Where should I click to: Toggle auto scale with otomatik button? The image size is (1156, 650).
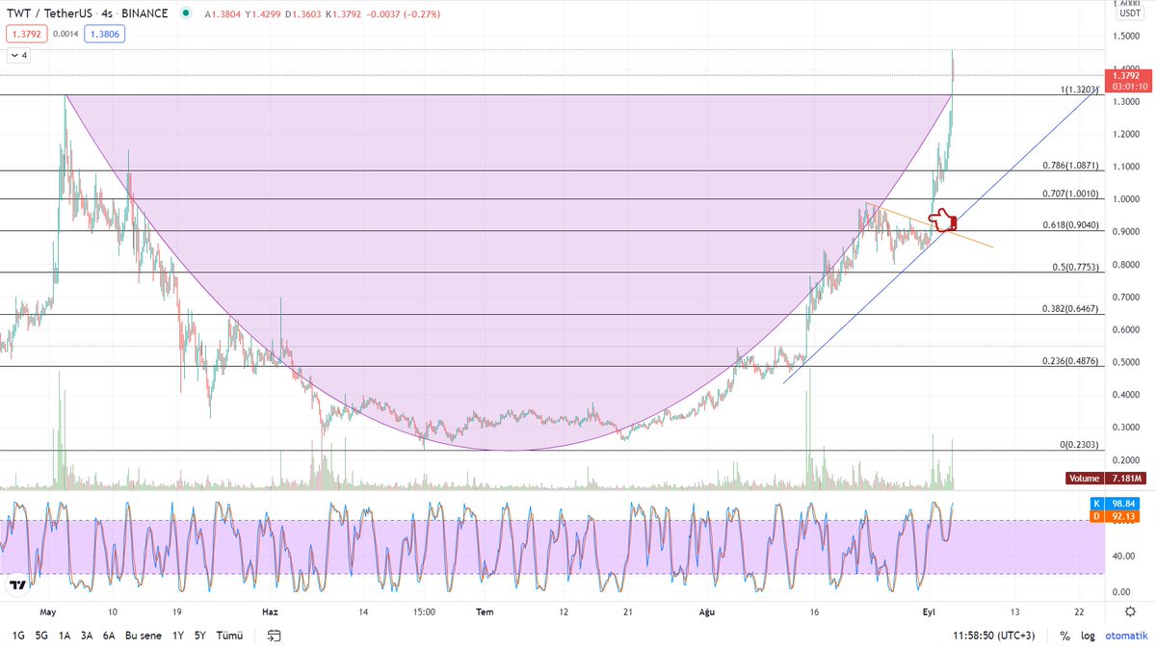pyautogui.click(x=1125, y=636)
